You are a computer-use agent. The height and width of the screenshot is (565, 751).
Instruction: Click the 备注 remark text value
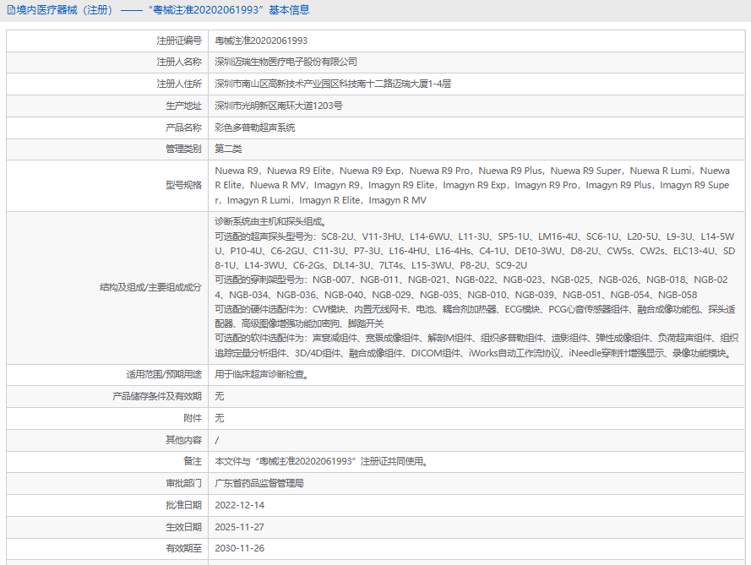coord(321,462)
